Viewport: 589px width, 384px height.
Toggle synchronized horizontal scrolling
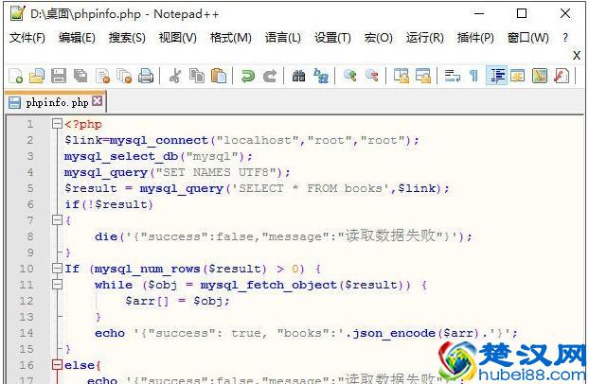click(x=423, y=77)
